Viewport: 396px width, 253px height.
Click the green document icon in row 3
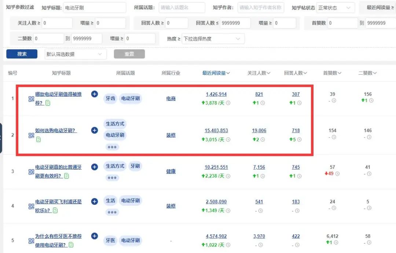coord(66,176)
